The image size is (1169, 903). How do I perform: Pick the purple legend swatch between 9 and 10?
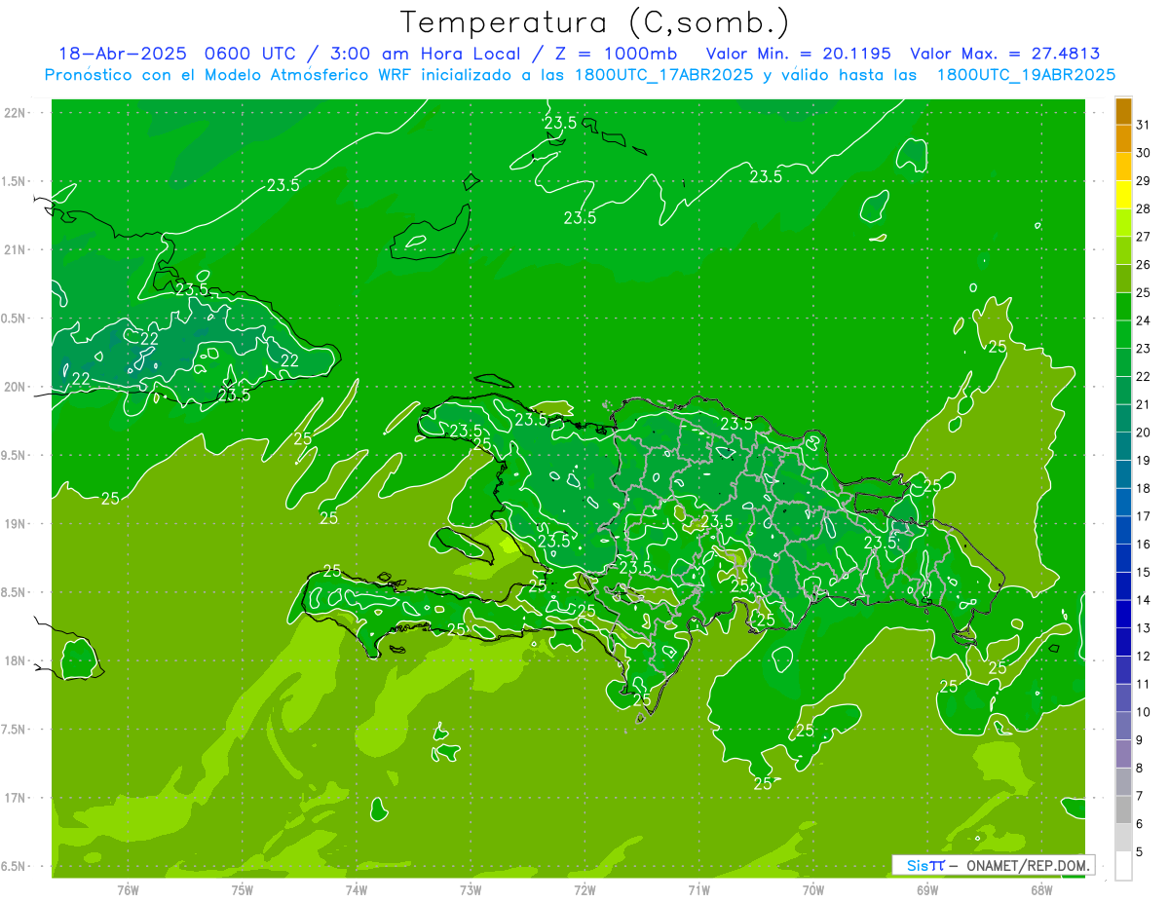1123,726
